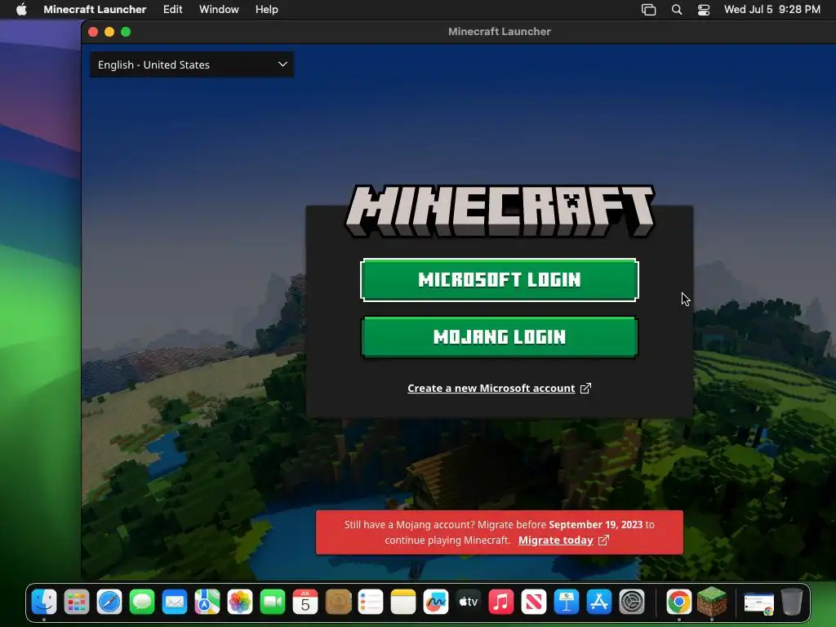This screenshot has height=627, width=836.
Task: Click the Mojang Login button
Action: [499, 337]
